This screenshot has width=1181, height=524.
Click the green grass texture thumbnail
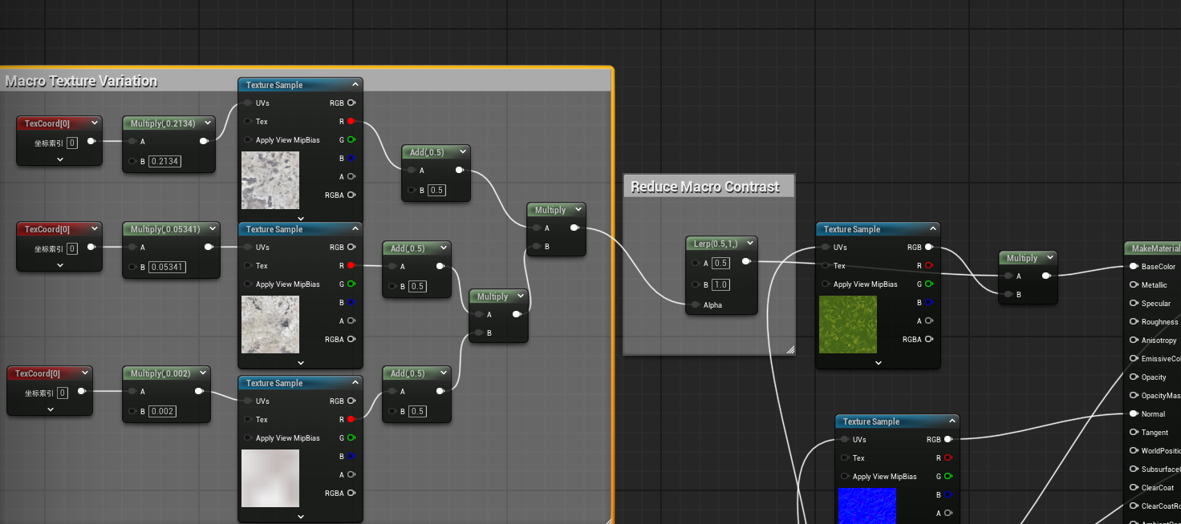pyautogui.click(x=848, y=324)
